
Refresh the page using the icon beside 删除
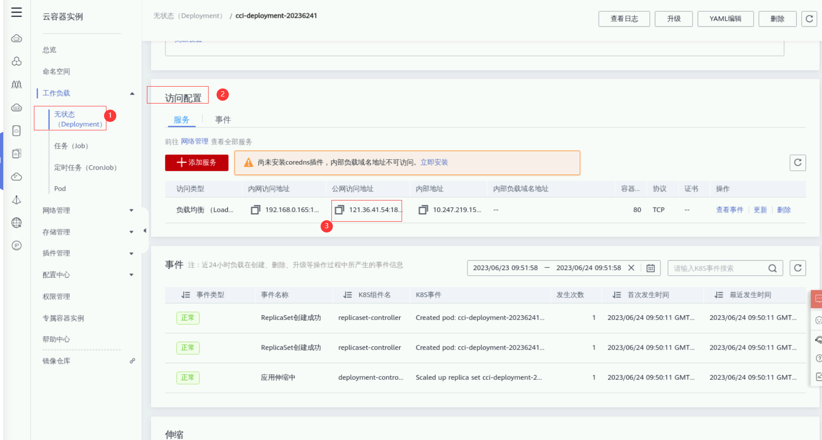point(809,19)
